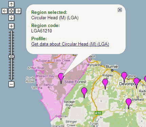The height and width of the screenshot is (127, 146).
Task: Click the Temma label
Action: point(37,88)
